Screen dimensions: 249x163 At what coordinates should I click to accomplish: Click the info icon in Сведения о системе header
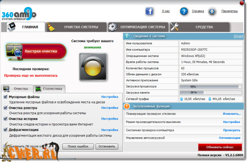(x=127, y=36)
